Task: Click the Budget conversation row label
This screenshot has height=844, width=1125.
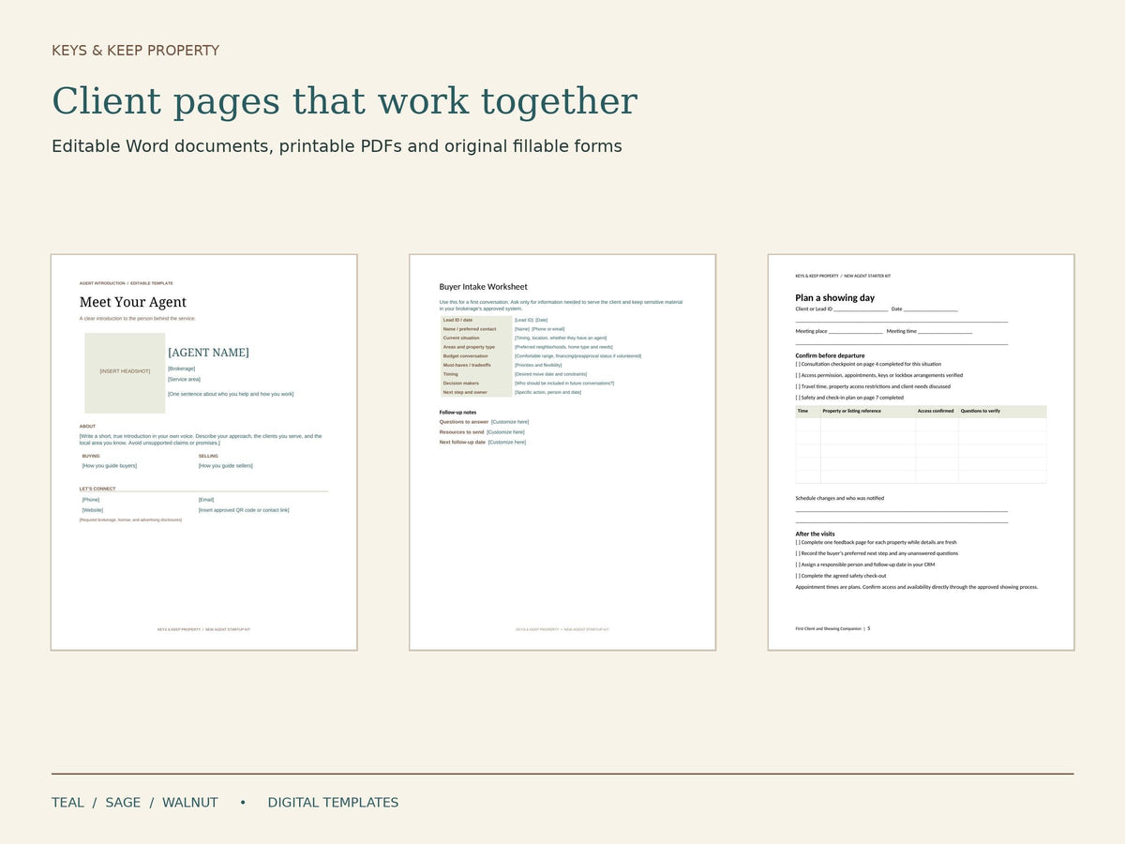Action: click(x=466, y=356)
